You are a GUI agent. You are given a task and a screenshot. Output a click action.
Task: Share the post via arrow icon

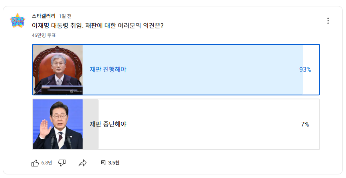pyautogui.click(x=83, y=163)
